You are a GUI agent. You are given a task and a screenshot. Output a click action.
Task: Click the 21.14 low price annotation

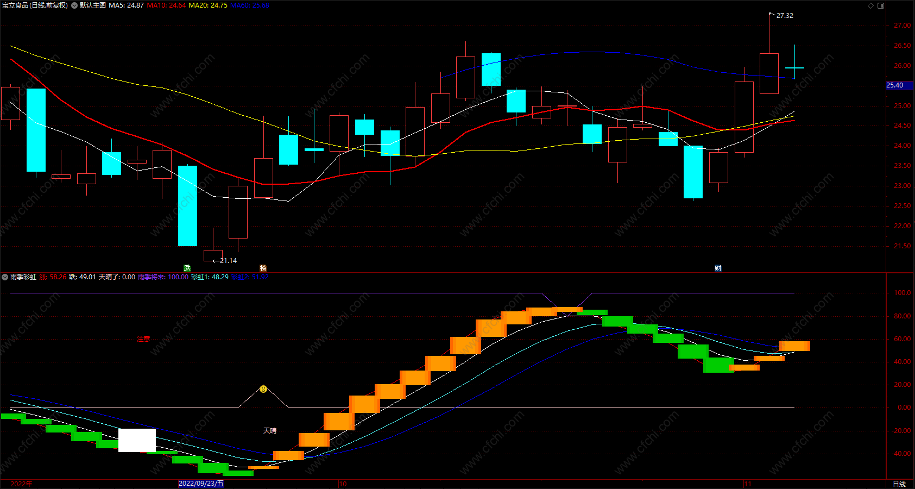pos(229,261)
